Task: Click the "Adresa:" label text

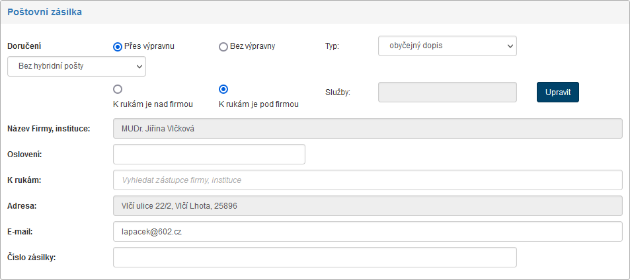Action: coord(22,206)
